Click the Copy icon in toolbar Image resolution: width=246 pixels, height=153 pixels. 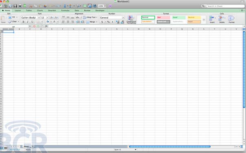(x=35, y=6)
